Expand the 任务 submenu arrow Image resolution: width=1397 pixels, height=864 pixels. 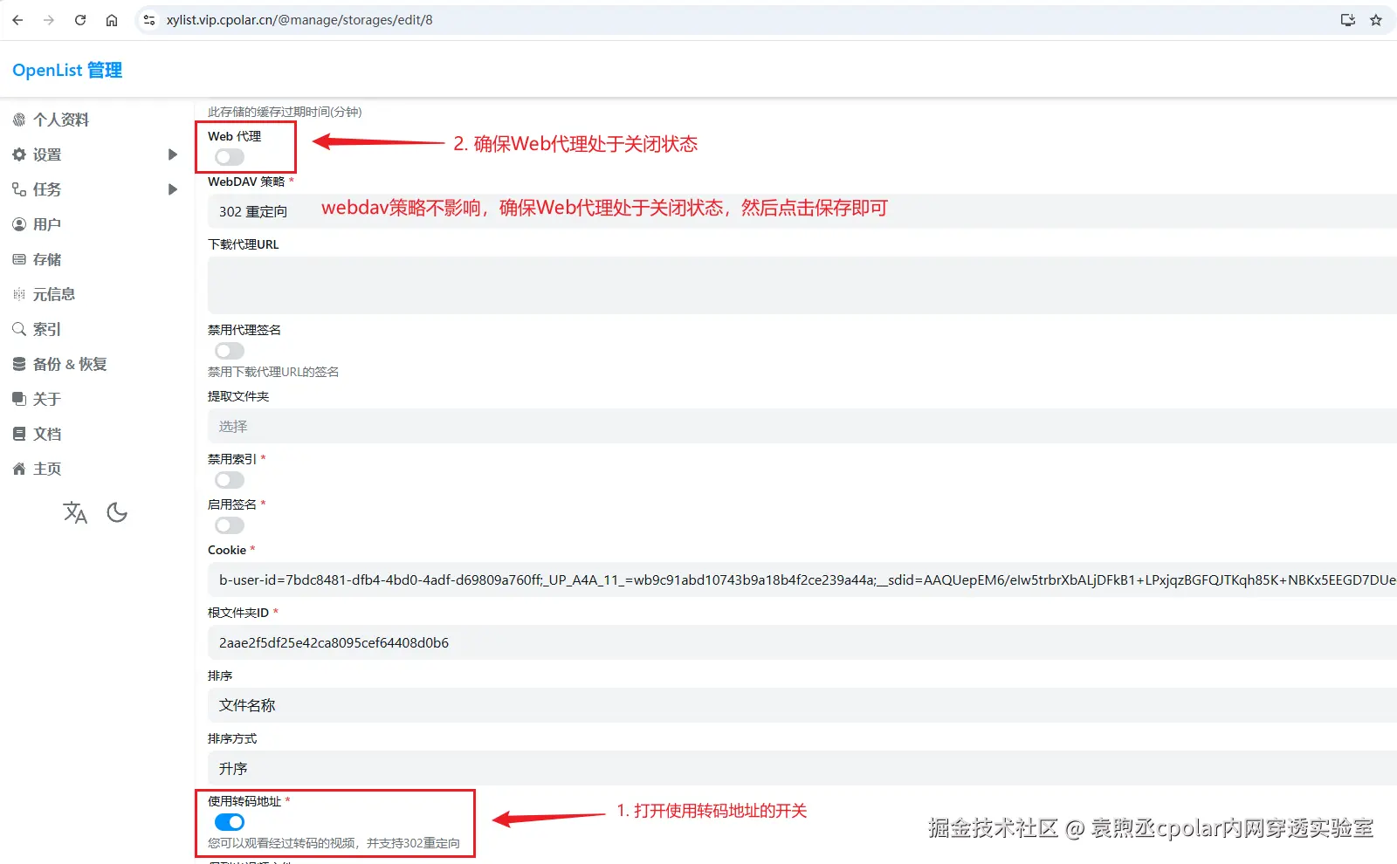coord(173,189)
